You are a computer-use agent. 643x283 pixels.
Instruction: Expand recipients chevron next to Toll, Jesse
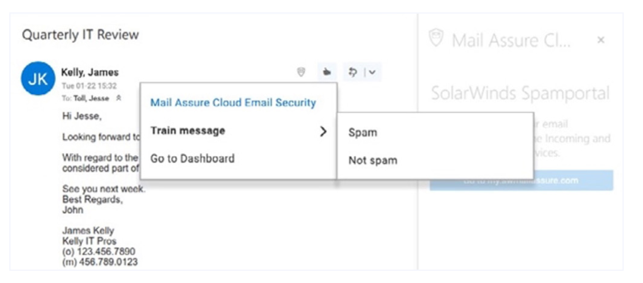pos(119,98)
